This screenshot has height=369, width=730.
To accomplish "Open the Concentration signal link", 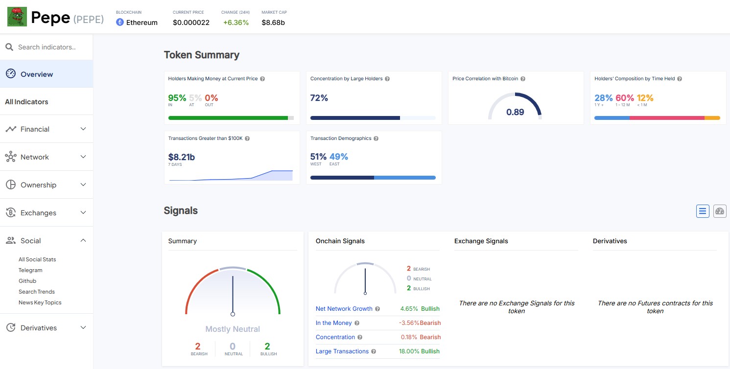I will 335,337.
